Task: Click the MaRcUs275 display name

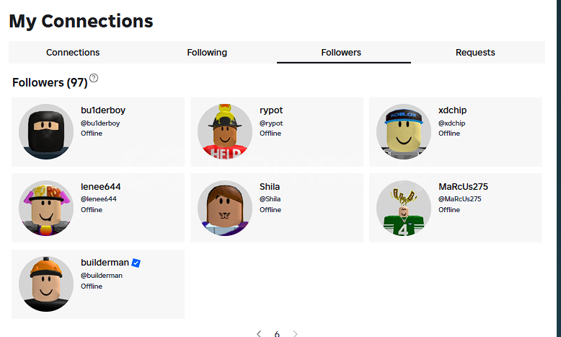Action: (464, 187)
